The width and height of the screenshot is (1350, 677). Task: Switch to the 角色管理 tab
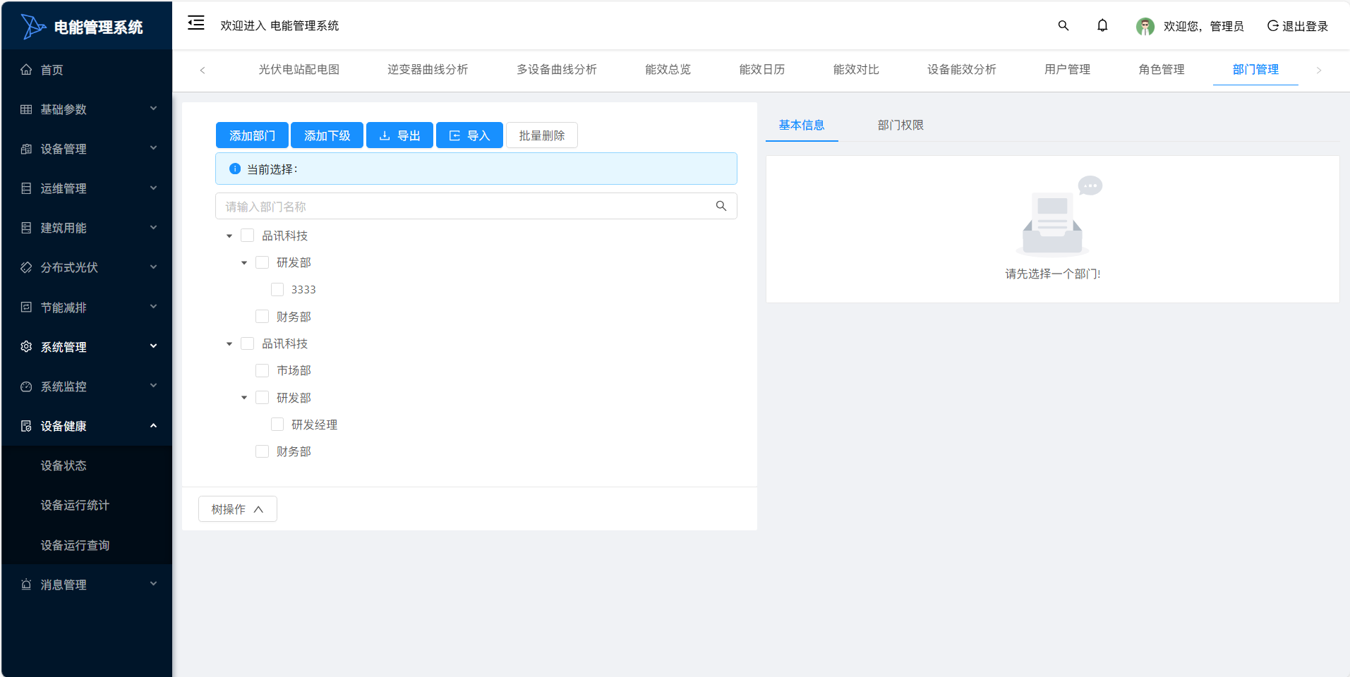click(1162, 69)
